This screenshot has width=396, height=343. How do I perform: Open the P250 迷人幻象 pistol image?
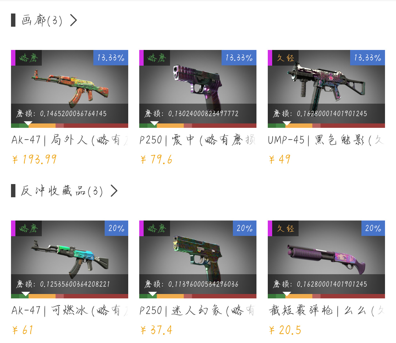point(198,255)
